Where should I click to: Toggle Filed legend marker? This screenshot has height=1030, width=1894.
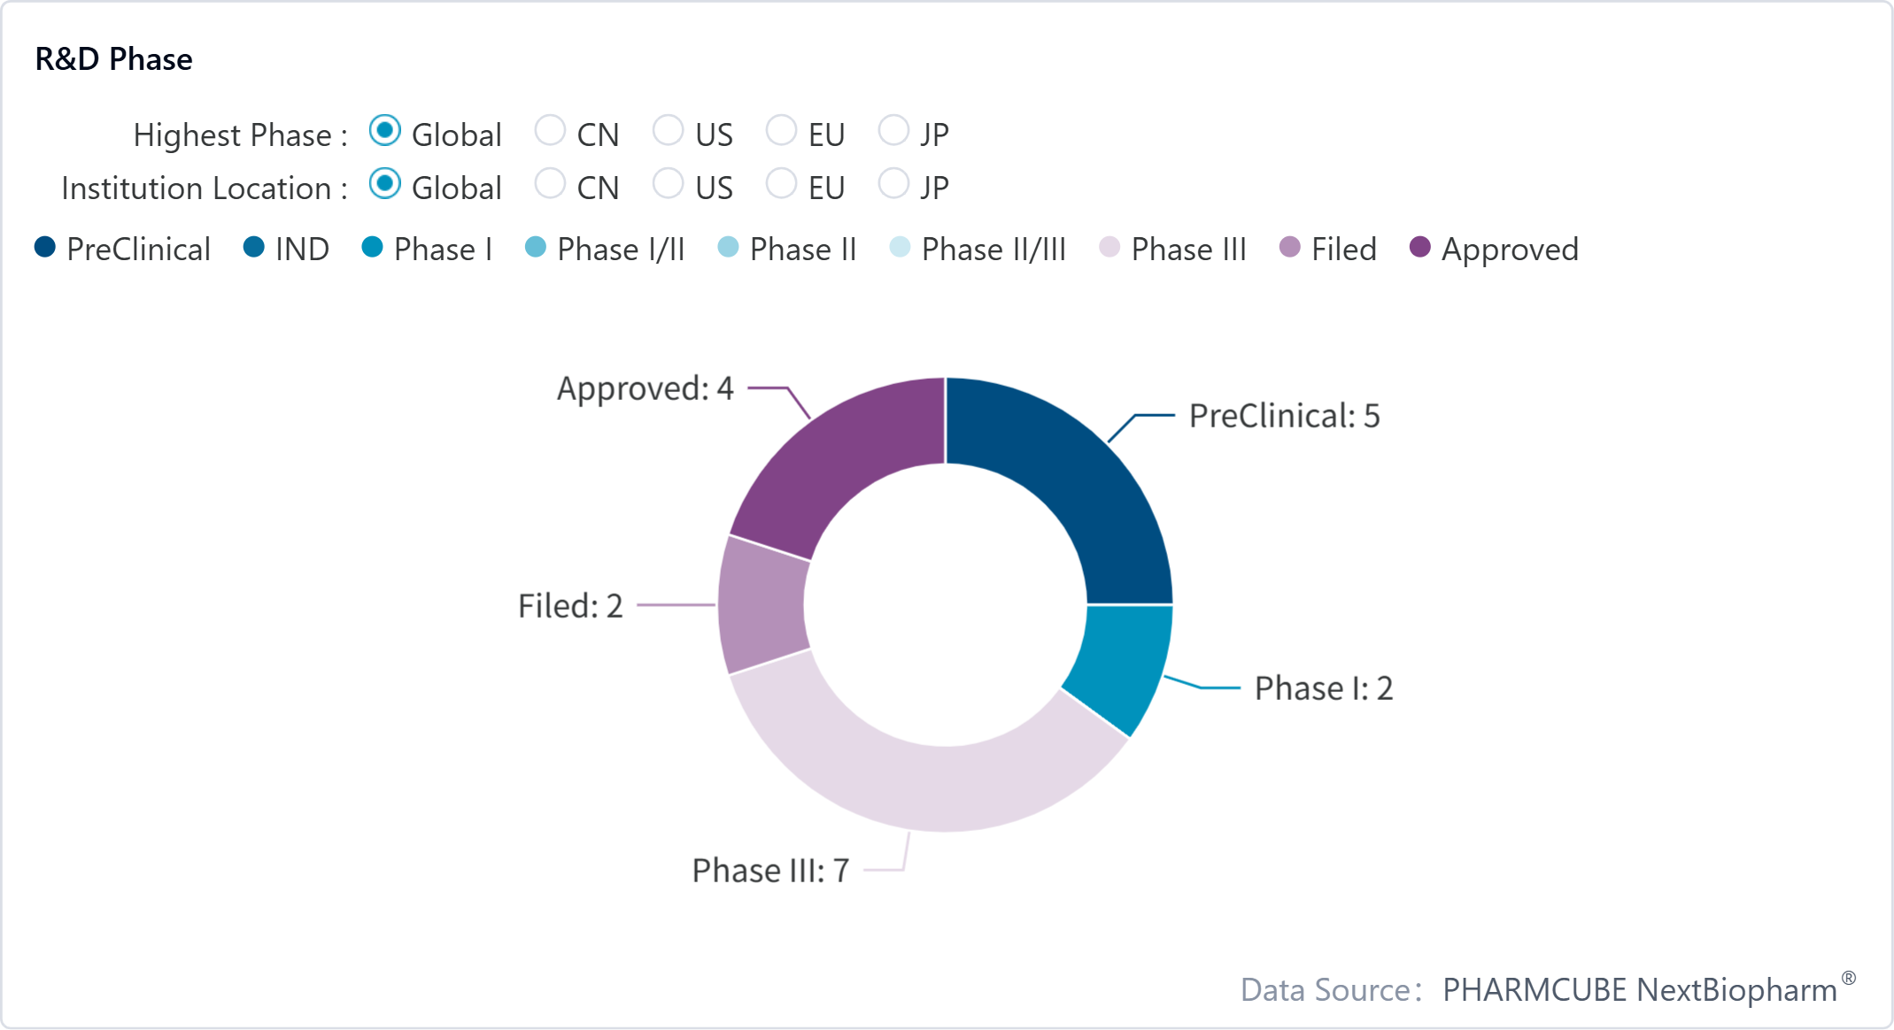click(1290, 248)
